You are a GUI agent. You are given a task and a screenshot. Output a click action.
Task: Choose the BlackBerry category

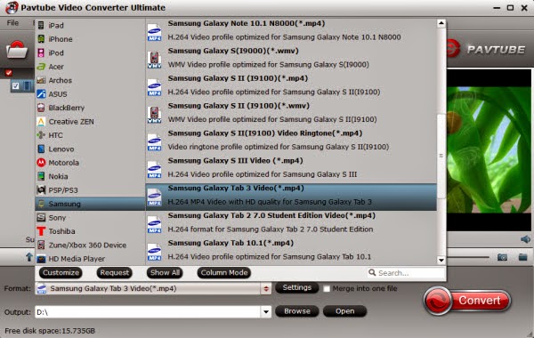pyautogui.click(x=90, y=108)
